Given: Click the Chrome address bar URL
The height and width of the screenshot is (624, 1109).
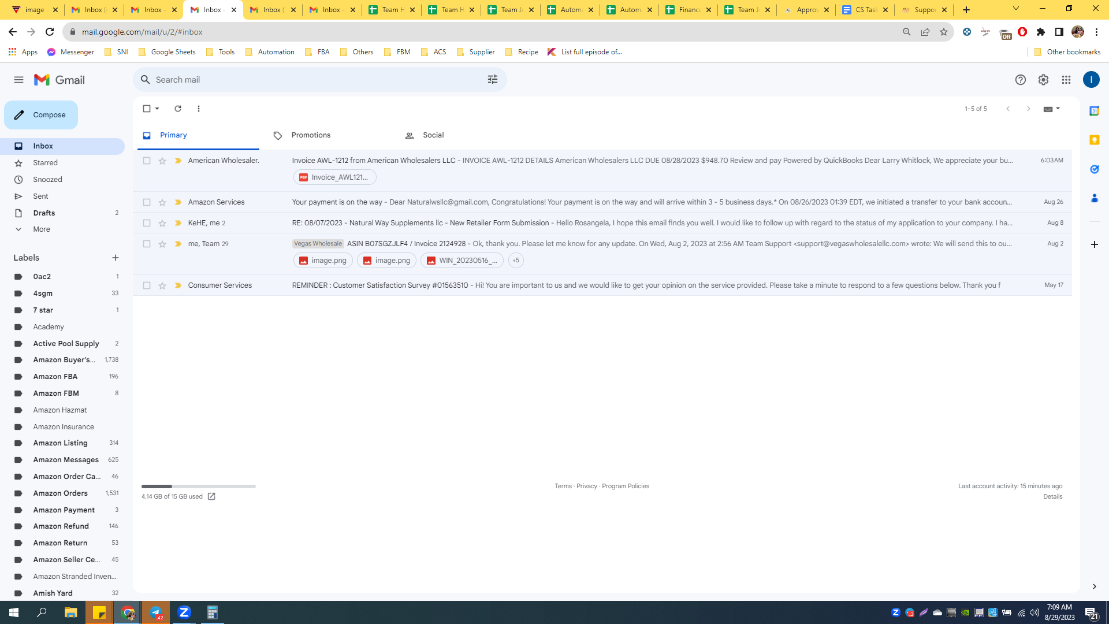Looking at the screenshot, I should pyautogui.click(x=142, y=32).
